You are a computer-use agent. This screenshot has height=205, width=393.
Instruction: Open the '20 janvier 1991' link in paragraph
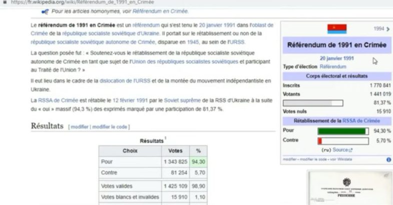click(217, 25)
